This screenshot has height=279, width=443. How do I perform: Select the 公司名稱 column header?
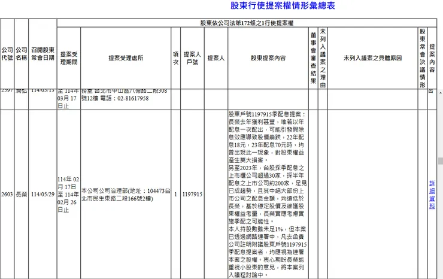pos(21,54)
